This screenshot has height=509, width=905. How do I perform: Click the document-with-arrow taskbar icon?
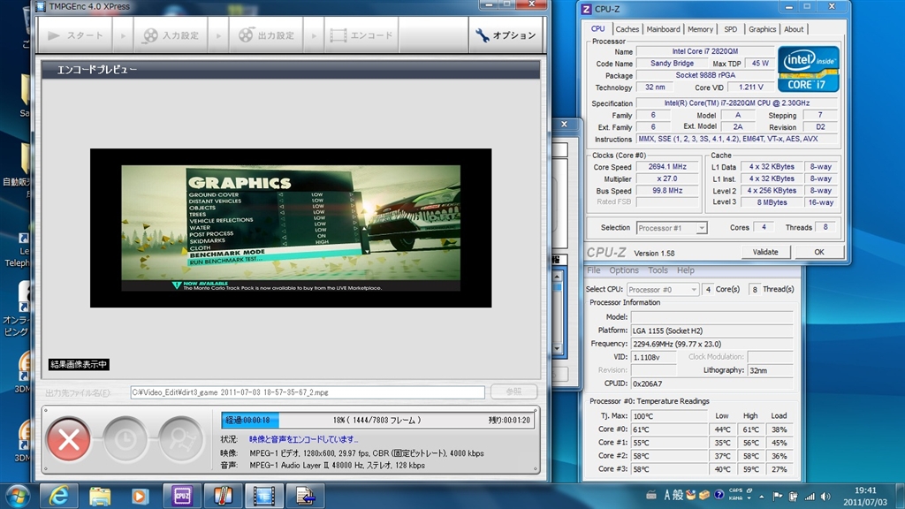click(x=305, y=497)
